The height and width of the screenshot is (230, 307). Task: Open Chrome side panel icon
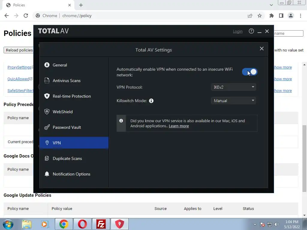pyautogui.click(x=281, y=16)
